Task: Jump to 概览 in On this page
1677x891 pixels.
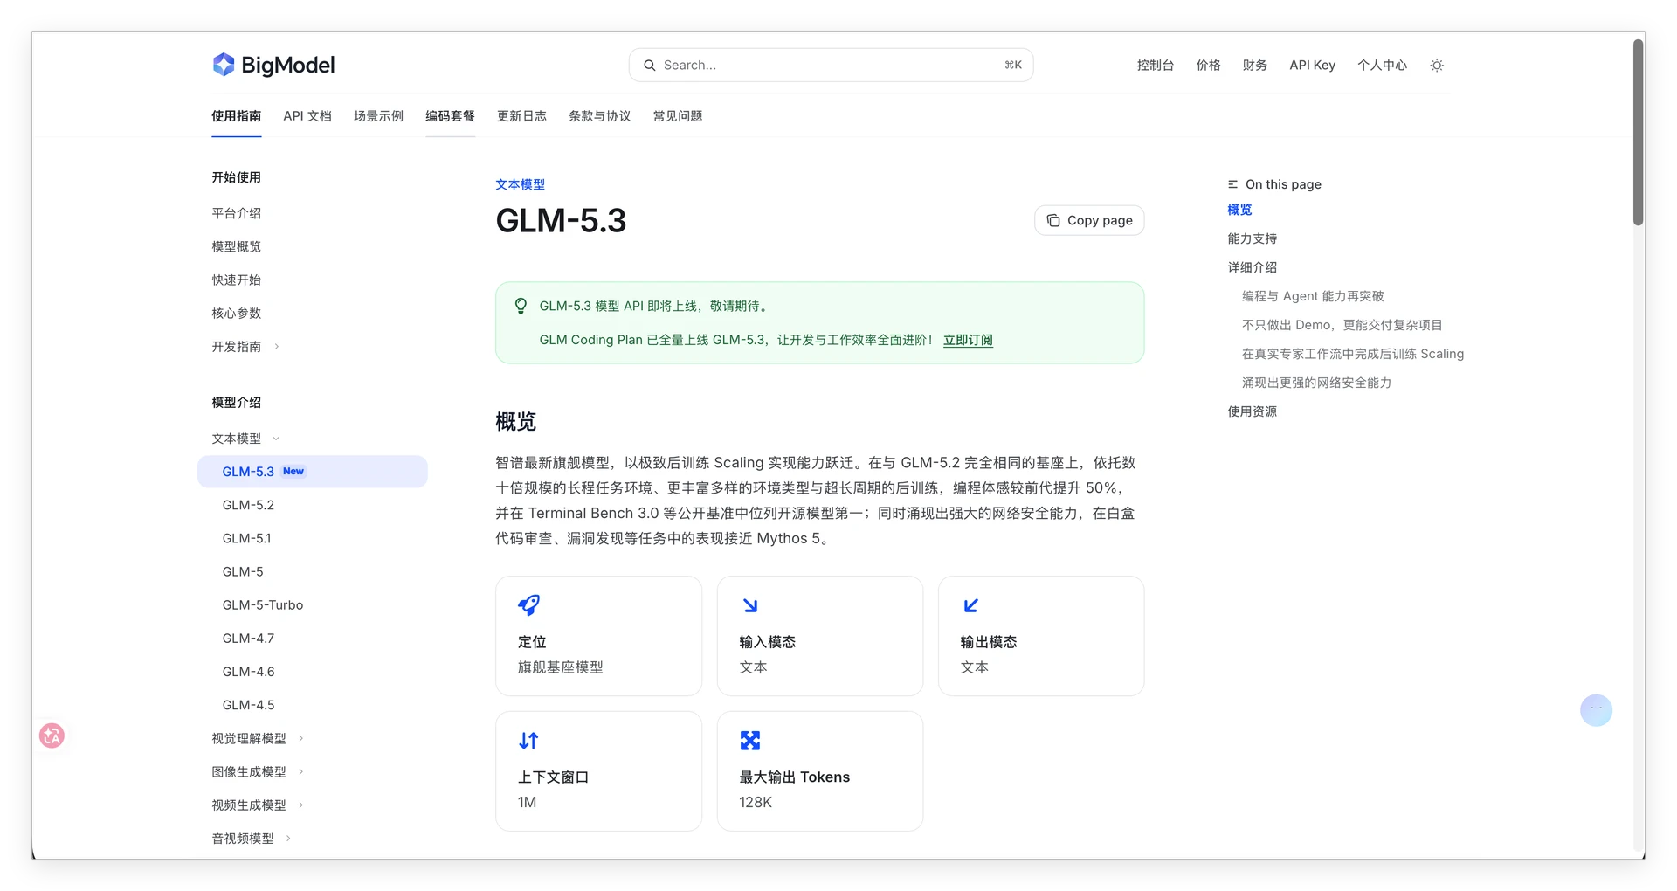Action: [x=1239, y=210]
